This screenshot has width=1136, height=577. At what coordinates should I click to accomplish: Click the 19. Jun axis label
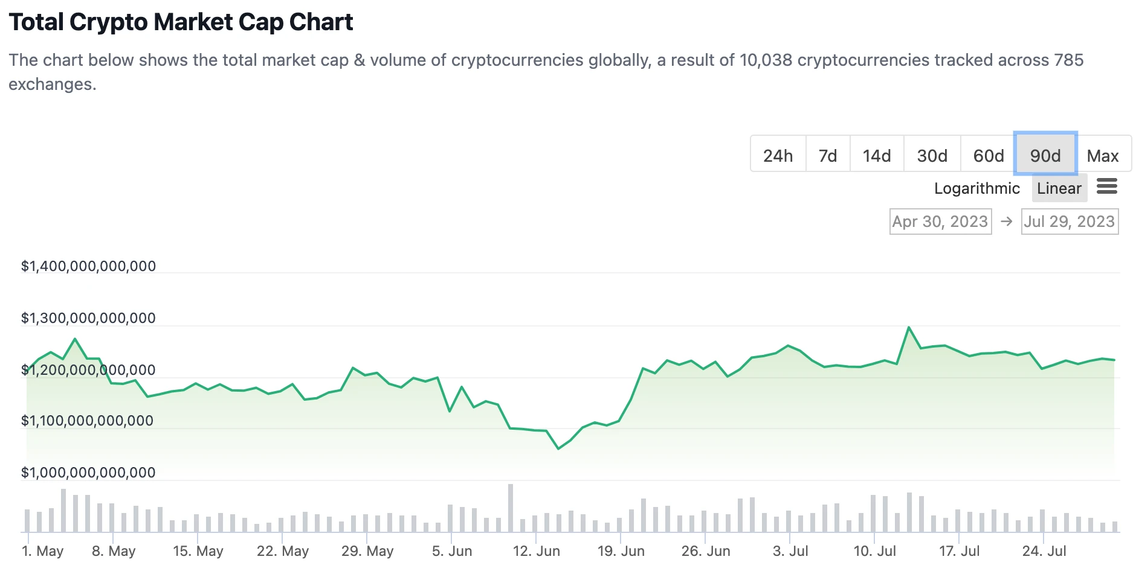pyautogui.click(x=621, y=551)
